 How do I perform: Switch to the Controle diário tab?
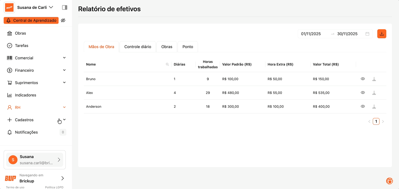[x=138, y=47]
